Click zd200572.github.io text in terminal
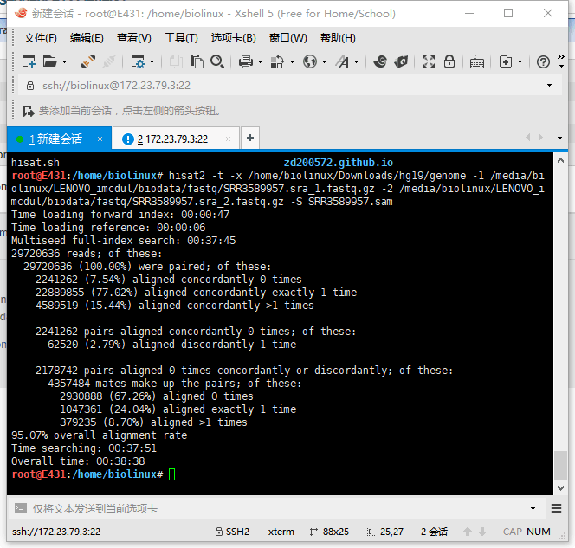This screenshot has width=575, height=548. 338,163
